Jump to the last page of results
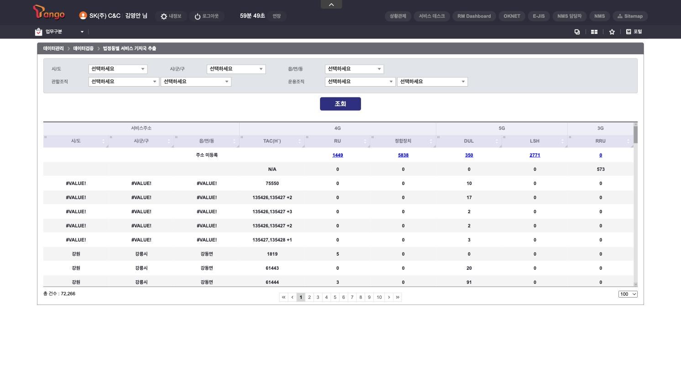 tap(398, 297)
